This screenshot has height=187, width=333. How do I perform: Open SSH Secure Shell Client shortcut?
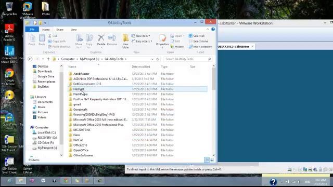point(9,166)
